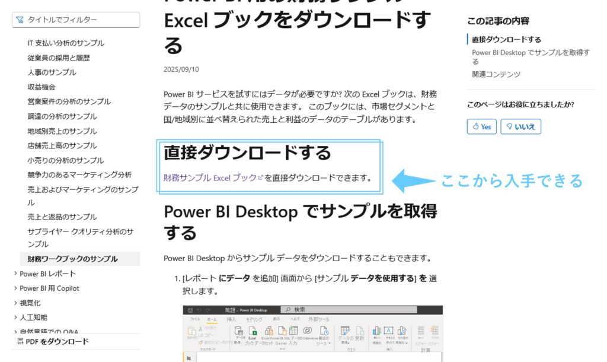Select 店舗売上高のサンプル in the sidebar
Viewport: 607px width, 362px height.
click(62, 145)
